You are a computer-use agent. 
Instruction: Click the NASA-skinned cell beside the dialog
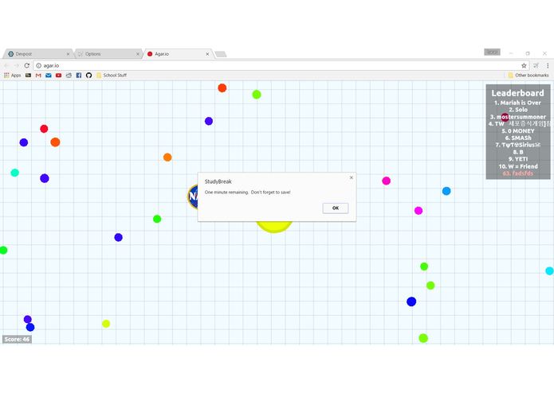coord(193,196)
